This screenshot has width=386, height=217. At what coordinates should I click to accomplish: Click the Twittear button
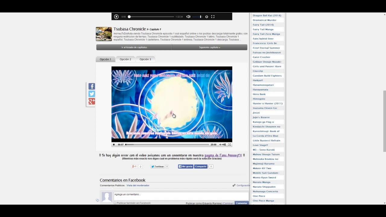click(157, 166)
